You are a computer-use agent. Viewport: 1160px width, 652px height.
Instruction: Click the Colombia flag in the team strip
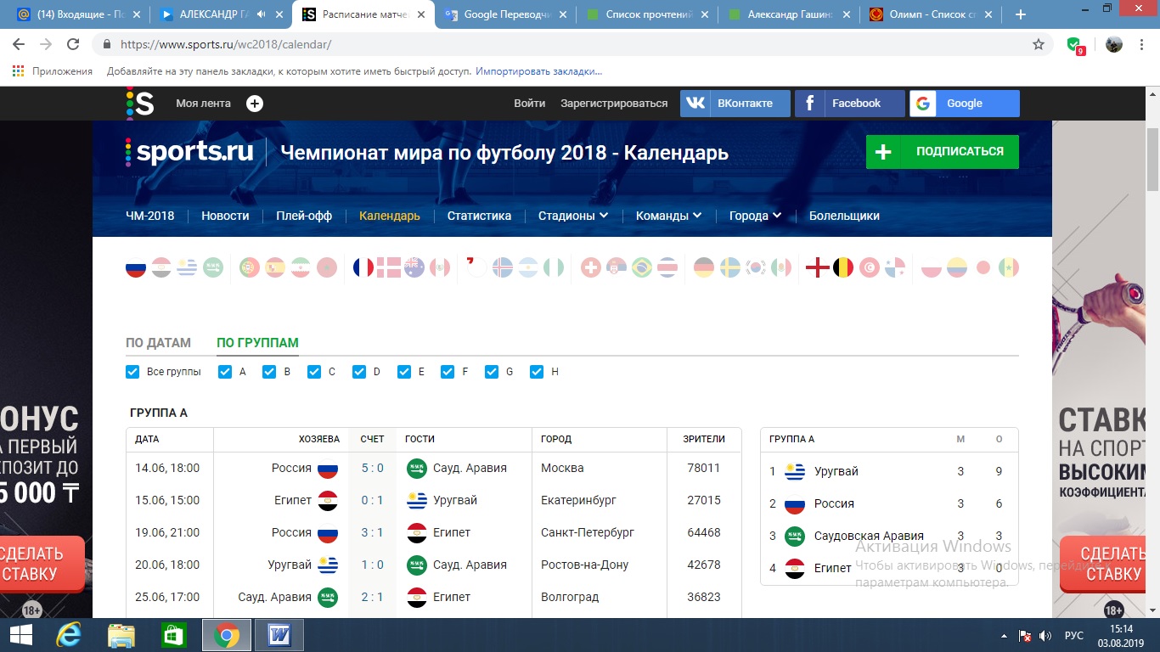tap(957, 268)
